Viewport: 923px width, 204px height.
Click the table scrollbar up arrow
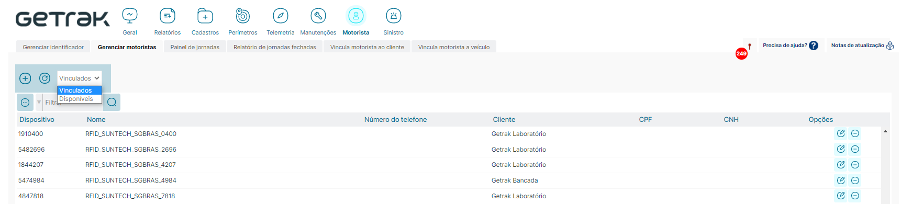click(885, 131)
